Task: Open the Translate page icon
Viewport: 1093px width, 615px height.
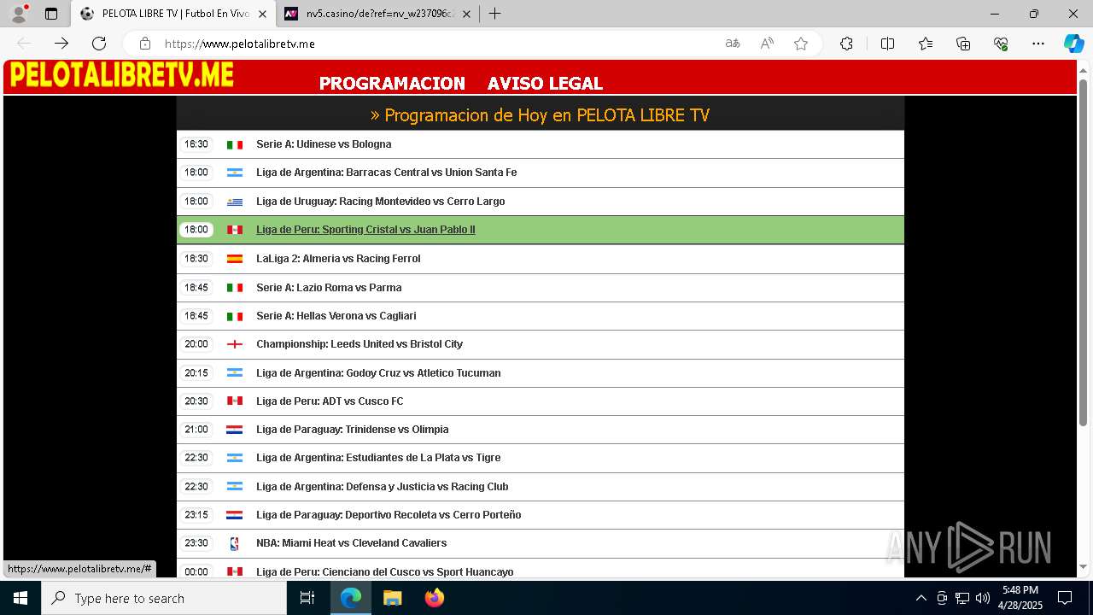Action: [733, 44]
